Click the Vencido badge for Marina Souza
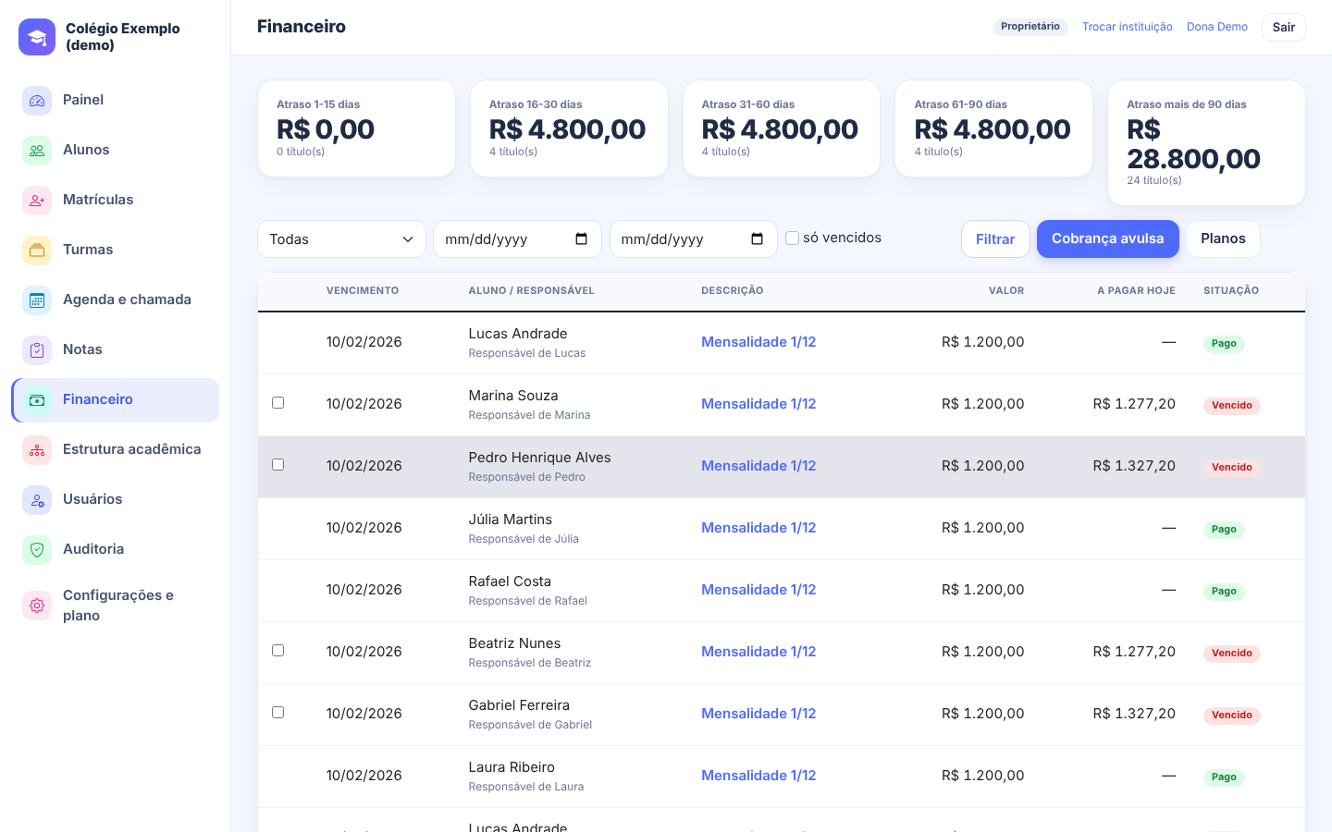This screenshot has height=832, width=1332. coord(1231,405)
